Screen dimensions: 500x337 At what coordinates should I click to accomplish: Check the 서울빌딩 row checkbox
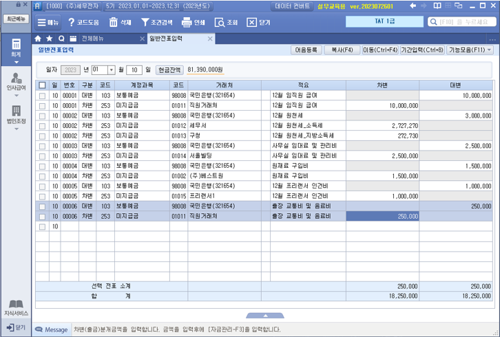click(x=42, y=156)
